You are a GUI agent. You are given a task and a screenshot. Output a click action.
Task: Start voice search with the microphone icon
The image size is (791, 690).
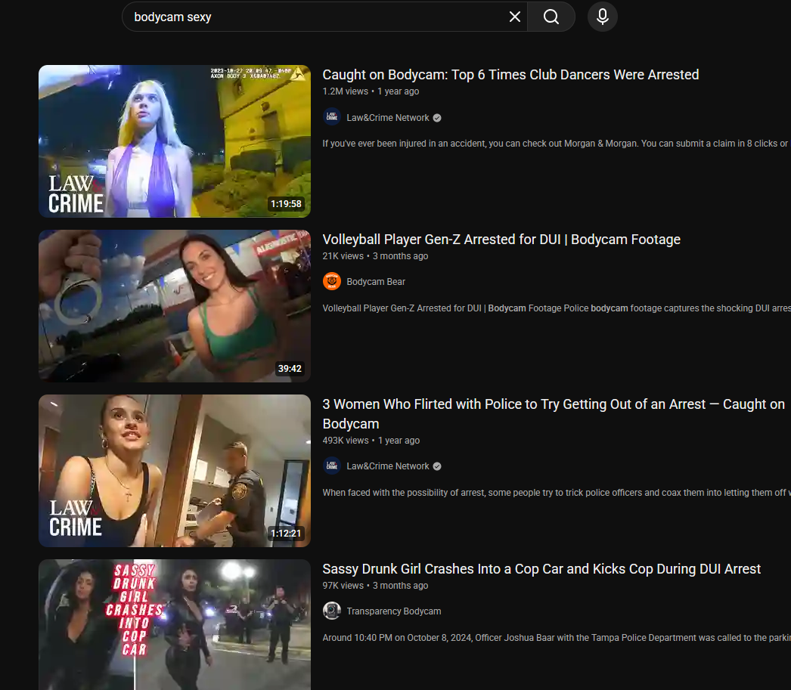point(603,17)
